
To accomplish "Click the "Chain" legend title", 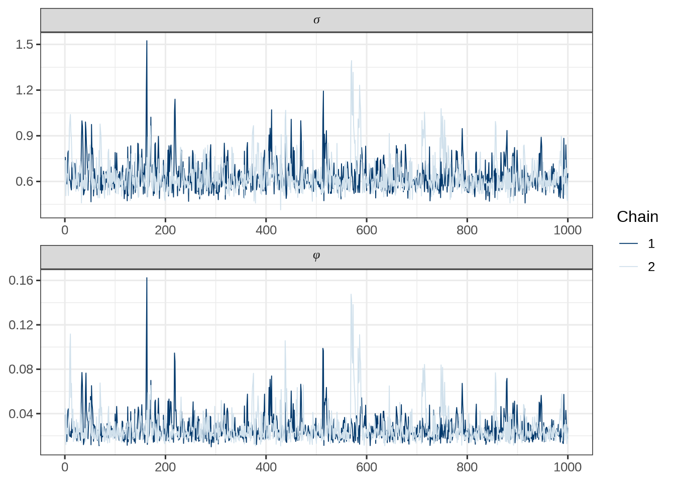I will (637, 216).
